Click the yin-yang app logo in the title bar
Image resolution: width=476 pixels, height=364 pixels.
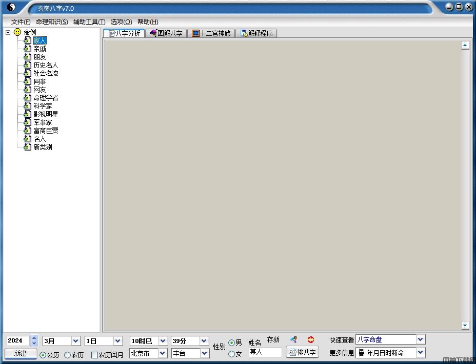pos(11,7)
